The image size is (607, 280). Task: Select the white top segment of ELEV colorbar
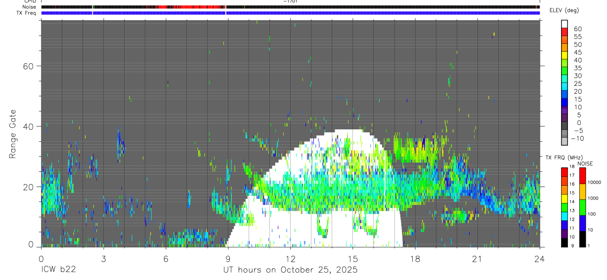click(564, 24)
